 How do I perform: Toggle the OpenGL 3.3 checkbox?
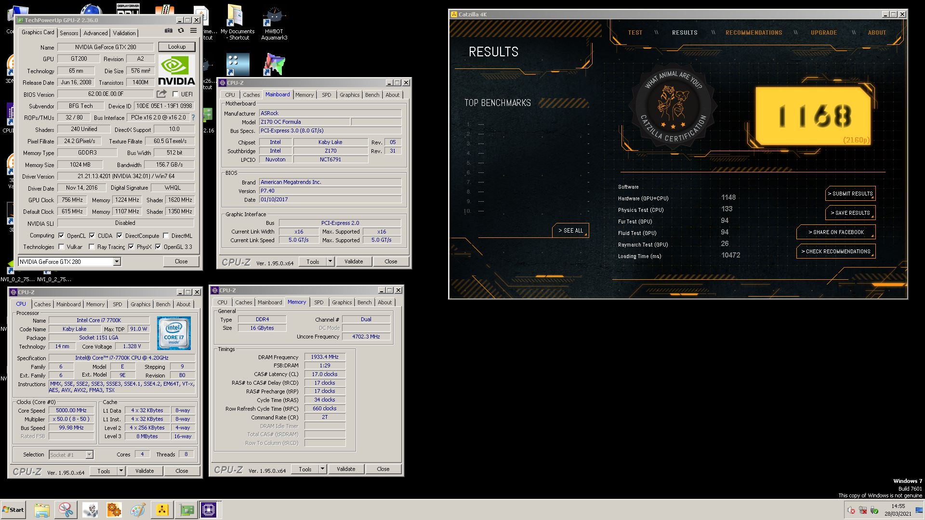coord(158,247)
